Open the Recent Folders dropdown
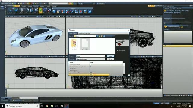Image resolution: width=193 pixels, height=108 pixels. tap(128, 33)
